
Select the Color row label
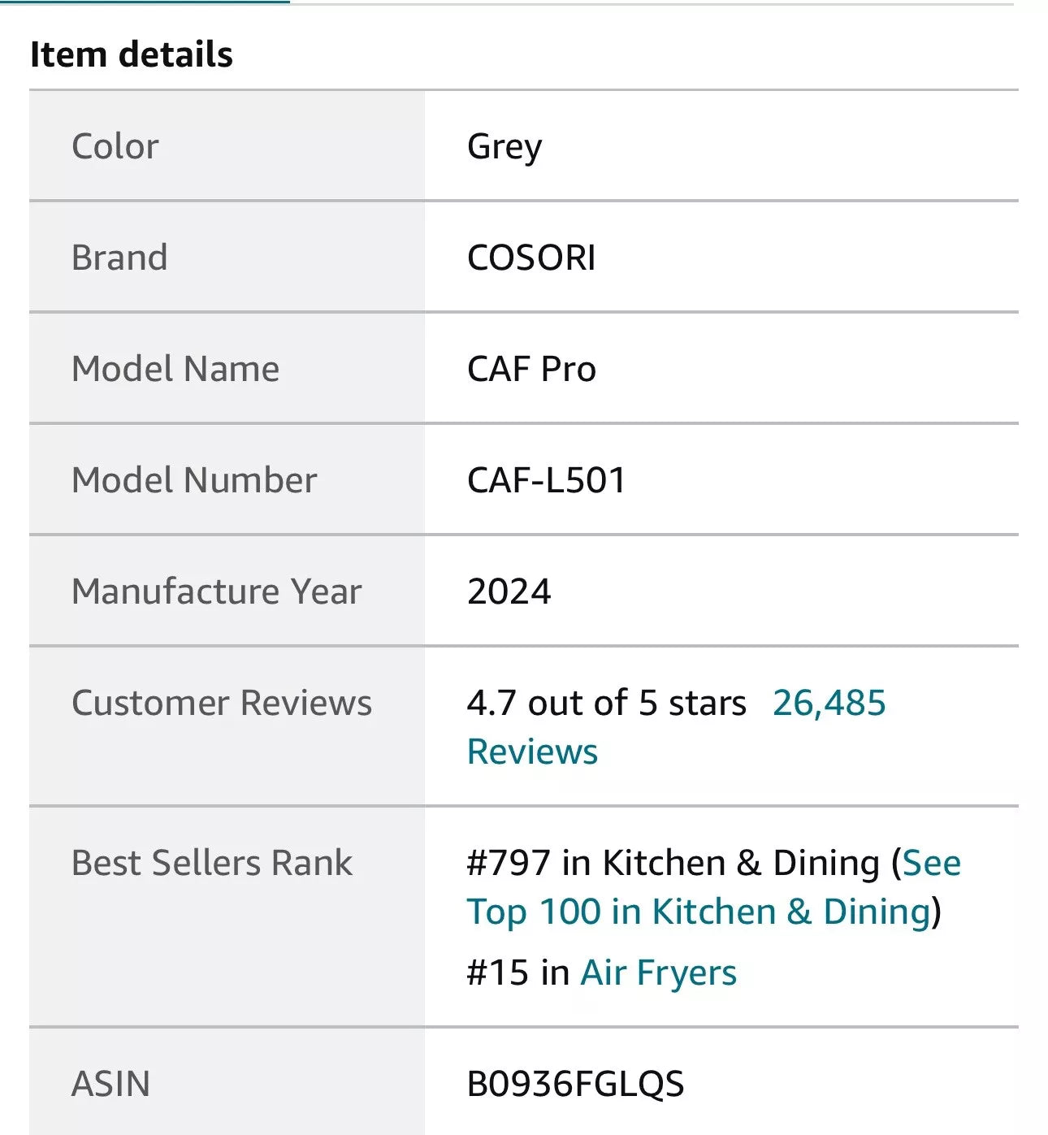pos(115,147)
